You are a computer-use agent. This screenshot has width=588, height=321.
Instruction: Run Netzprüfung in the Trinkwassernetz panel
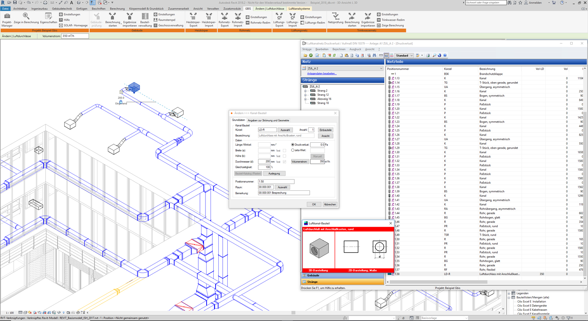point(336,18)
